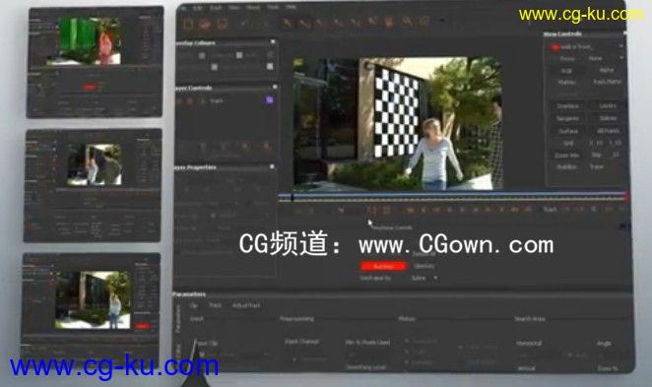
Task: Click the Uberkey button
Action: pyautogui.click(x=424, y=266)
